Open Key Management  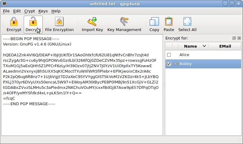[x=124, y=24]
